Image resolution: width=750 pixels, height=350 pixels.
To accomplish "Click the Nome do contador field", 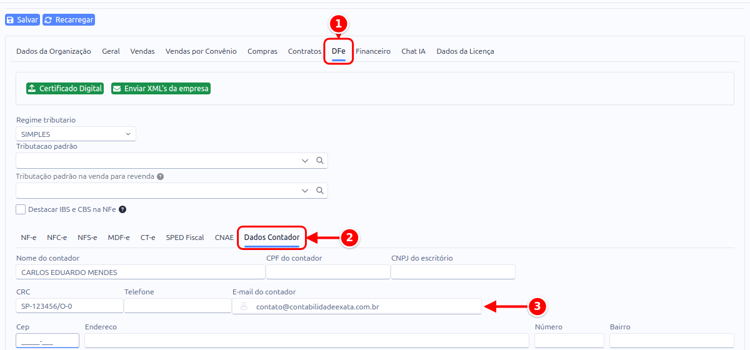I will [141, 272].
